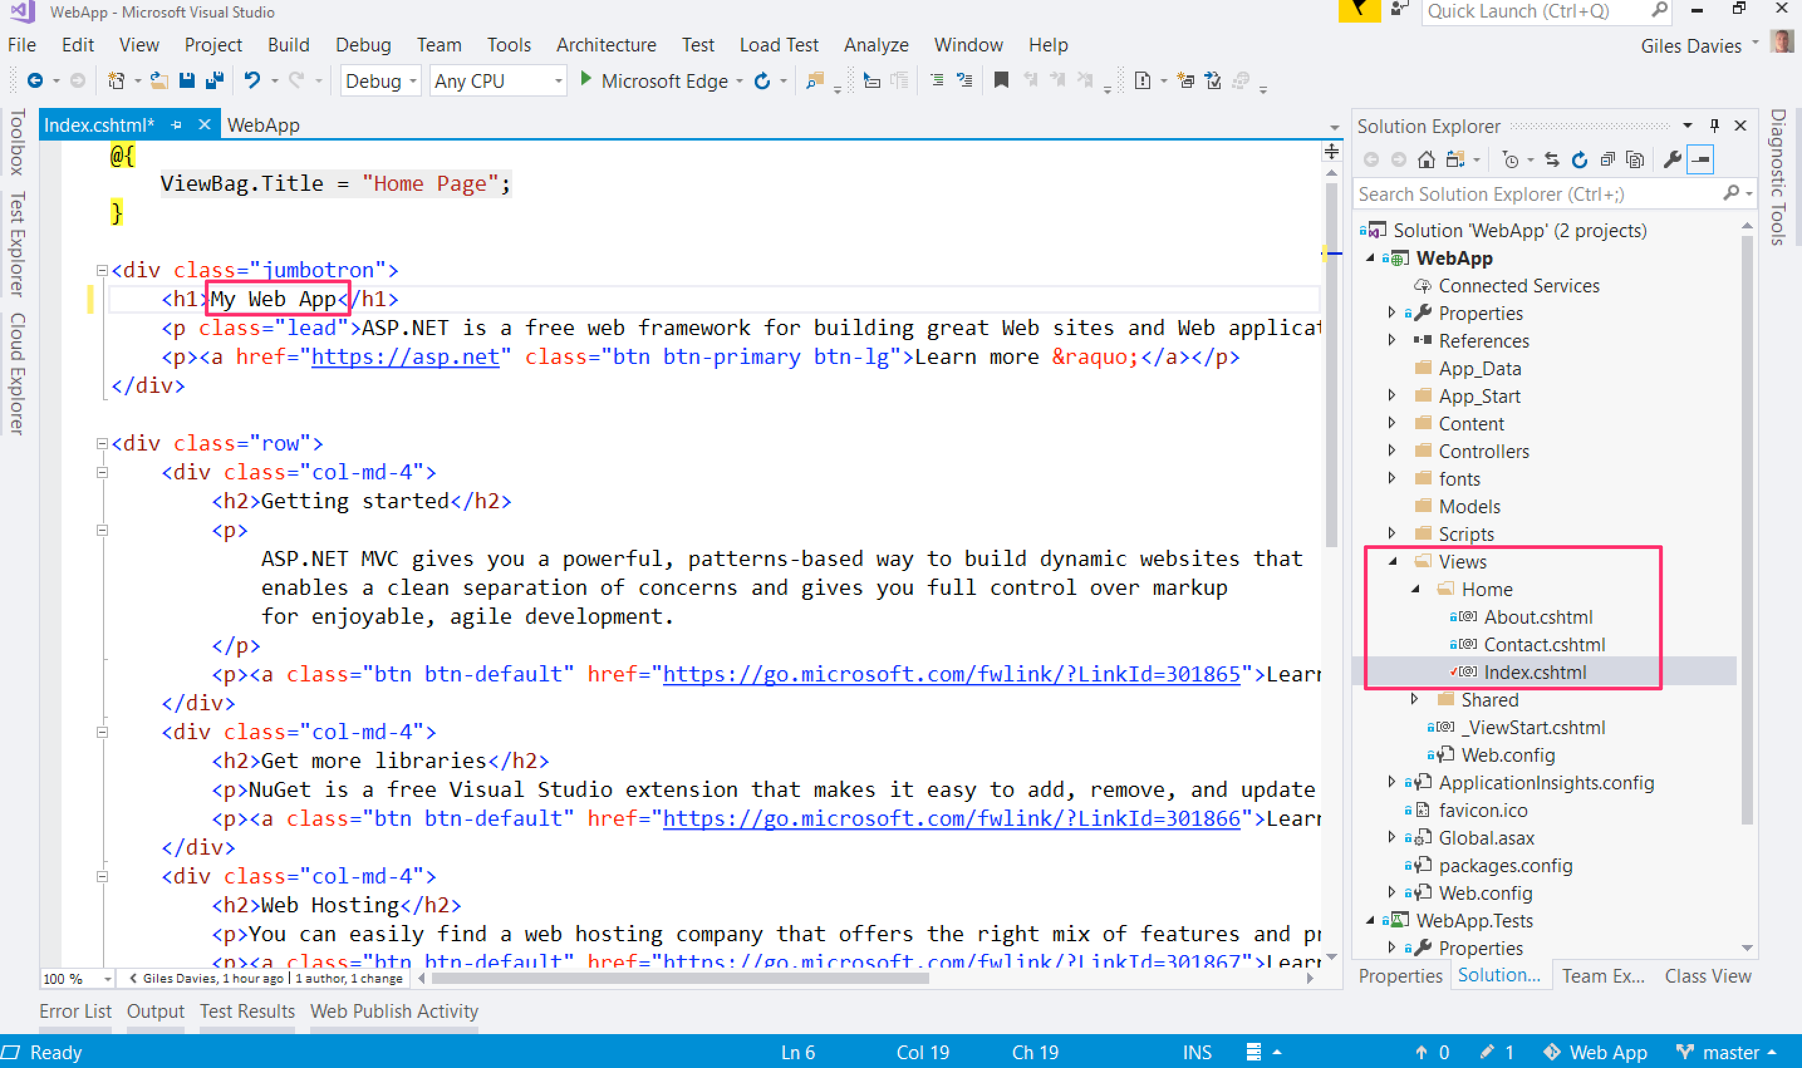This screenshot has height=1068, width=1802.
Task: Toggle the Preview Selected Items button
Action: [x=1700, y=160]
